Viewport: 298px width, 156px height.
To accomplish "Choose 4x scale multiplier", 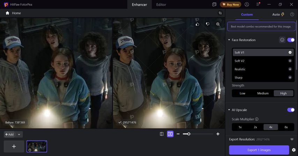I will coord(271,127).
